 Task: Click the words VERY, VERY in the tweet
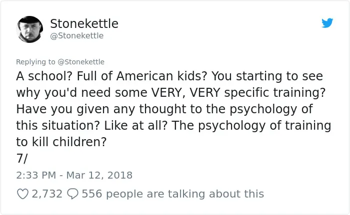185,92
